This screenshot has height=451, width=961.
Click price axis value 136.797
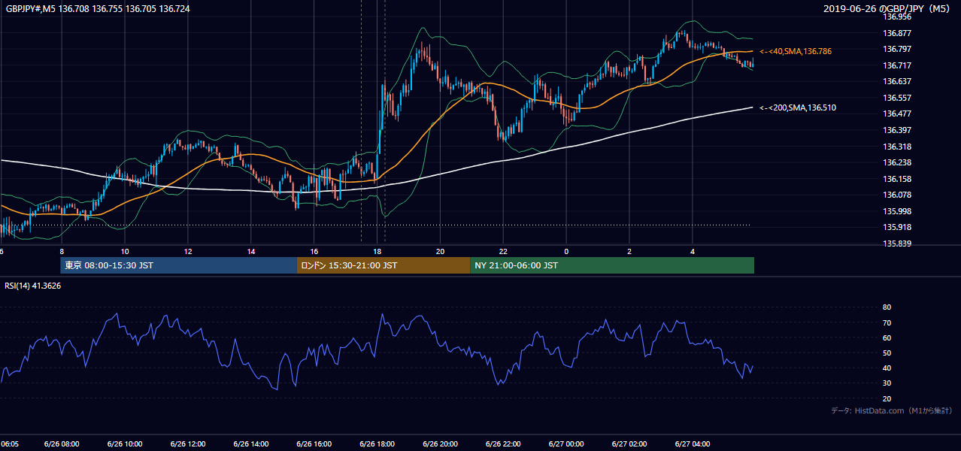(897, 49)
